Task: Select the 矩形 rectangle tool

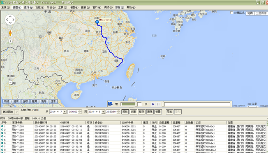Action: [x=44, y=101]
